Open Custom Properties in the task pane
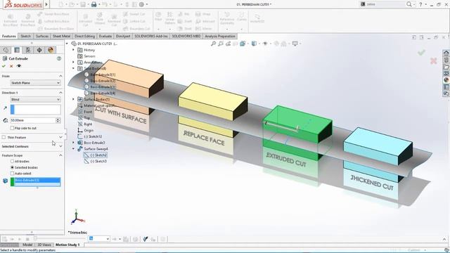 (x=446, y=87)
